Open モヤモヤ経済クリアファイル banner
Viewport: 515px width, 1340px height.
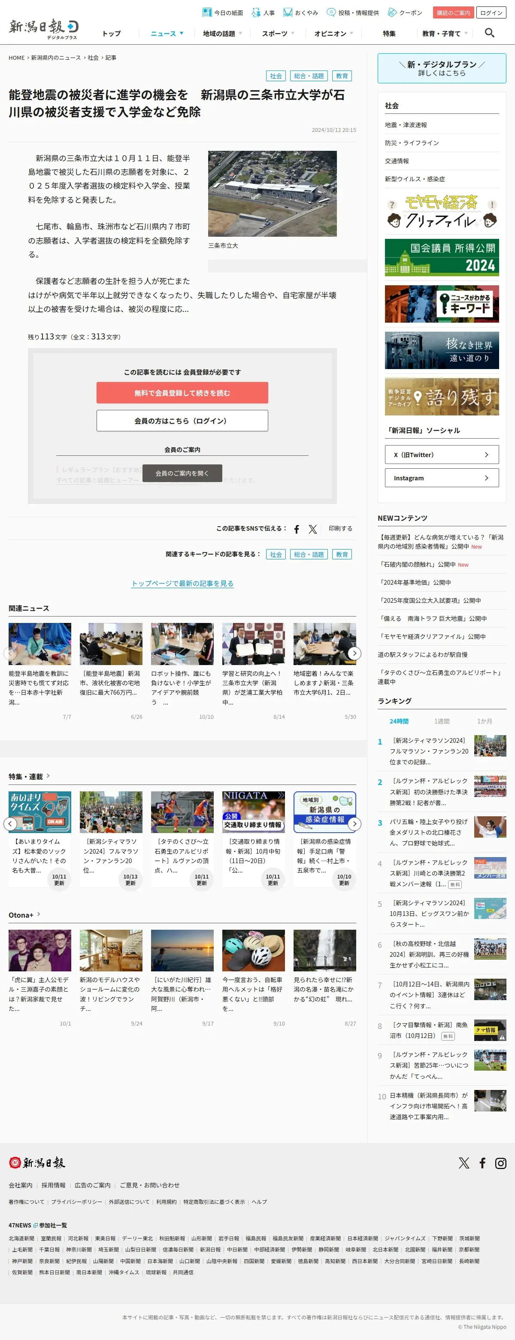pos(442,211)
